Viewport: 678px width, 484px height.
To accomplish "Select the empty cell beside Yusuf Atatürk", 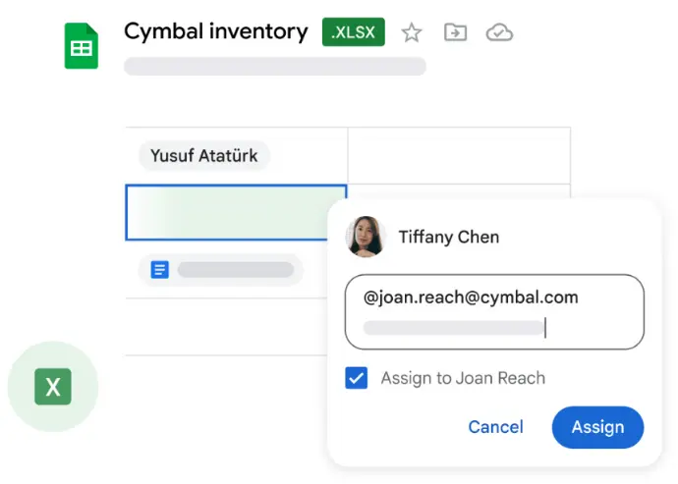I will click(459, 155).
